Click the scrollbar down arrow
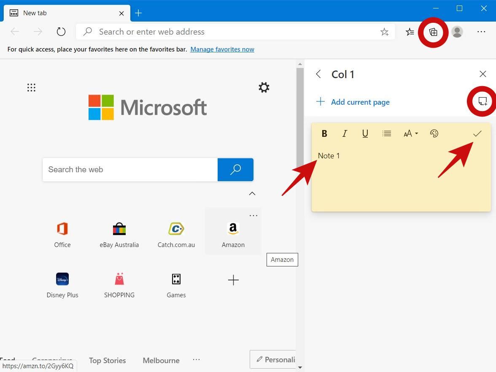The height and width of the screenshot is (372, 496). 300,368
